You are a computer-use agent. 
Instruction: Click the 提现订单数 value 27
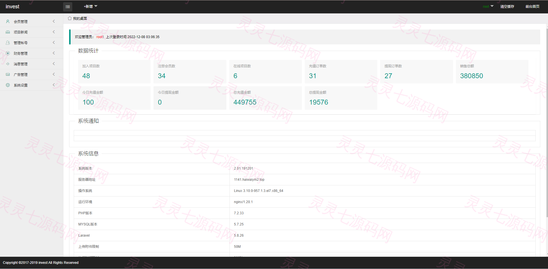point(388,76)
